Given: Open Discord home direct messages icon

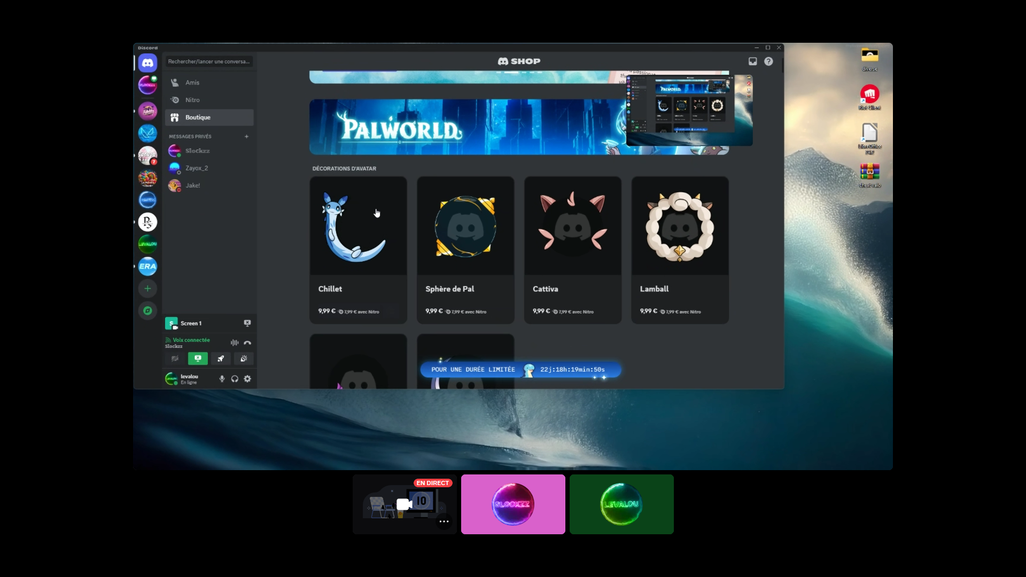Looking at the screenshot, I should tap(147, 63).
